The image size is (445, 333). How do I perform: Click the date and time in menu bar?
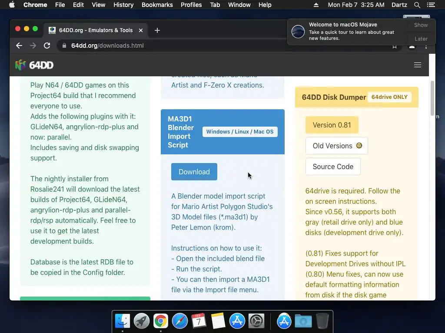356,5
